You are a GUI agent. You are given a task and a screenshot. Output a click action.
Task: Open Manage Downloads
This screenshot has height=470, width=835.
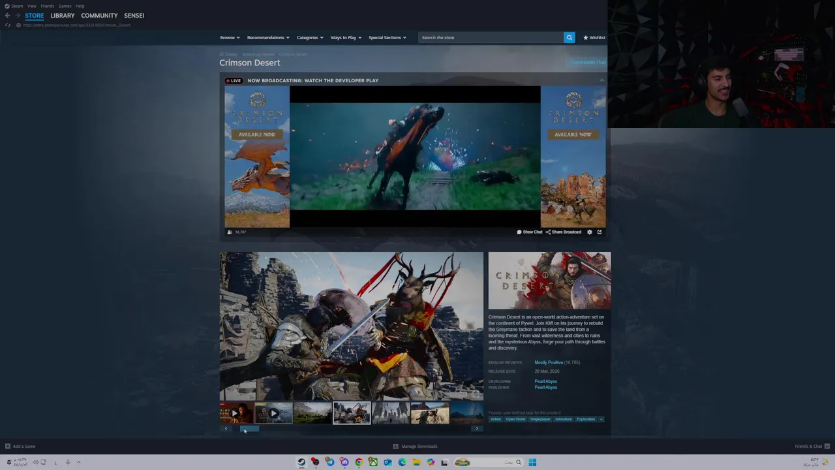415,446
